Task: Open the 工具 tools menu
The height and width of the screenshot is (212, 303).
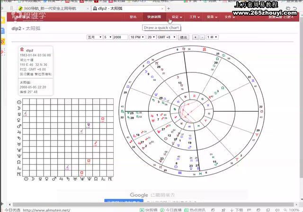Action: 195,17
